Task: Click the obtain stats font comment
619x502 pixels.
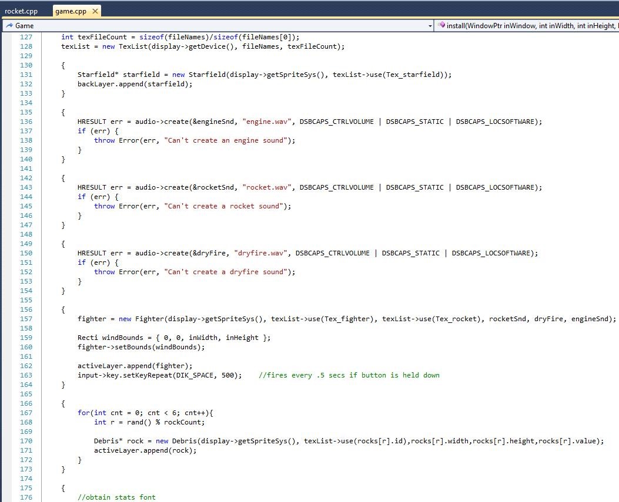Action: pyautogui.click(x=116, y=497)
